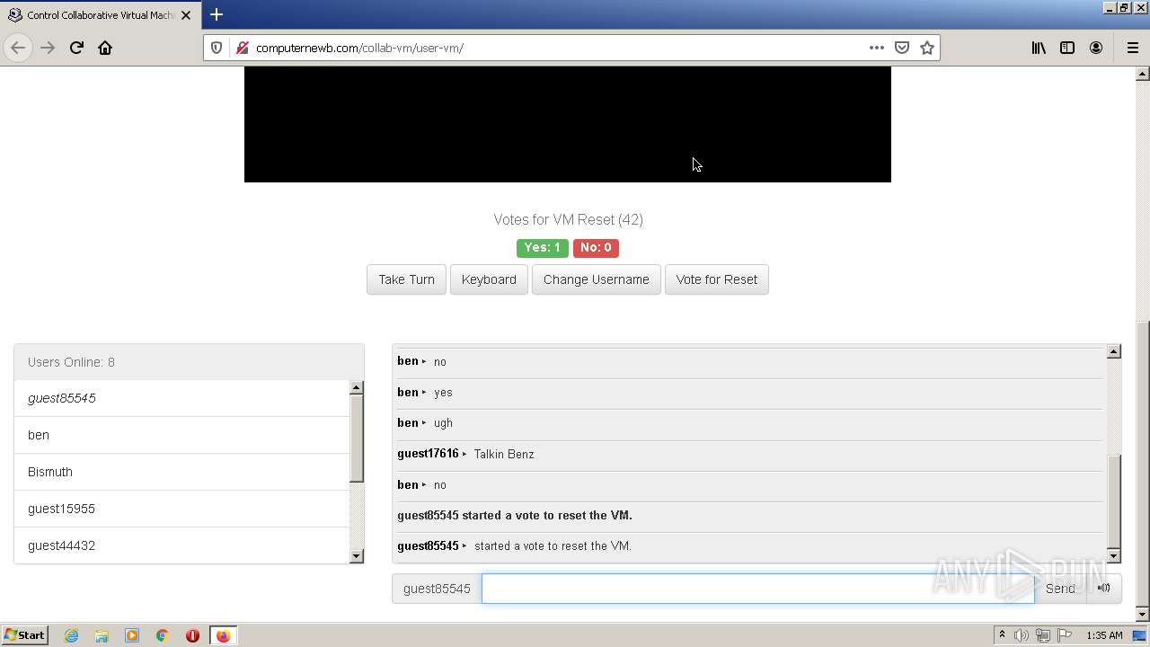This screenshot has height=647, width=1150.
Task: Open a new tab with plus
Action: pyautogui.click(x=217, y=14)
